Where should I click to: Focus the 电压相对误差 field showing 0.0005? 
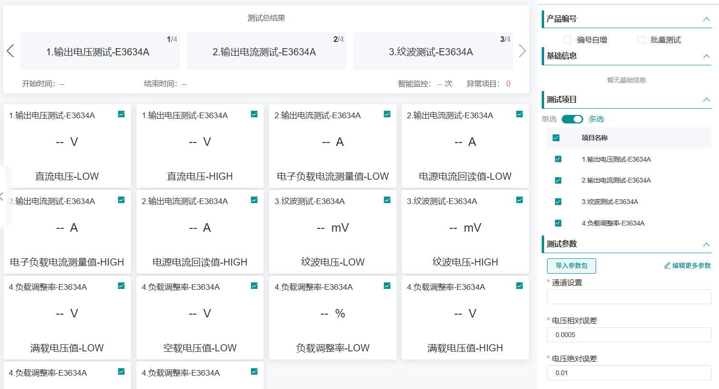pos(629,335)
